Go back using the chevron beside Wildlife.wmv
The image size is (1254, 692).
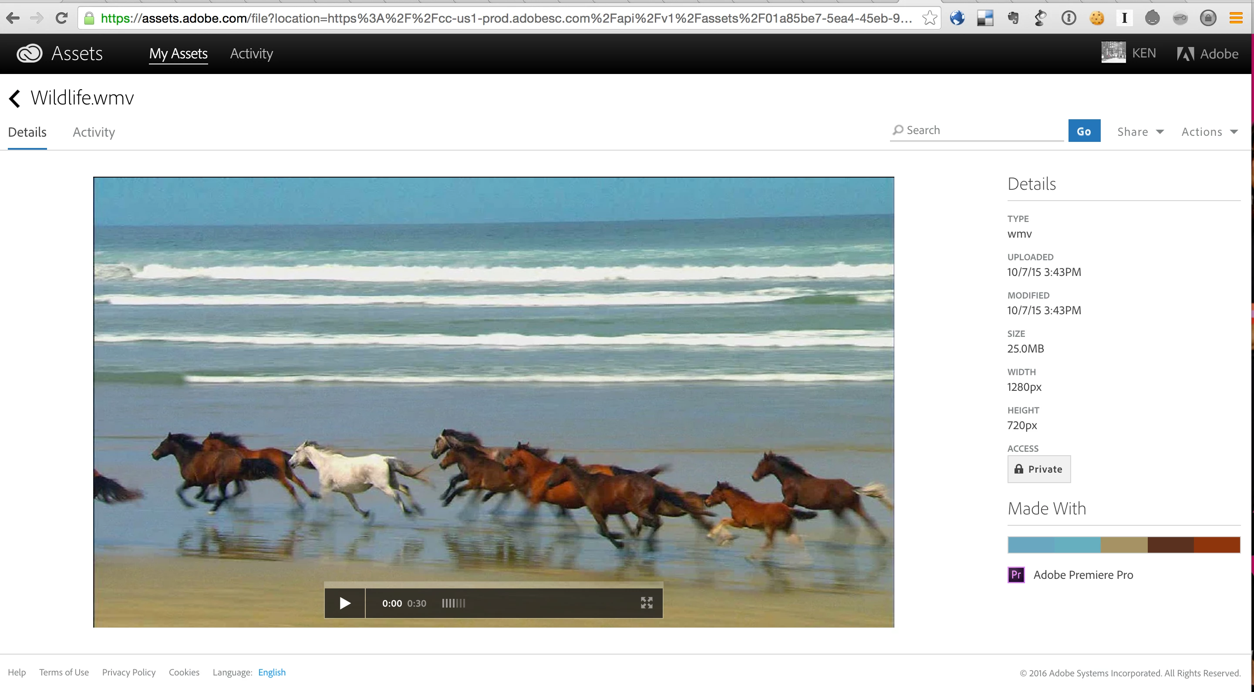[15, 98]
